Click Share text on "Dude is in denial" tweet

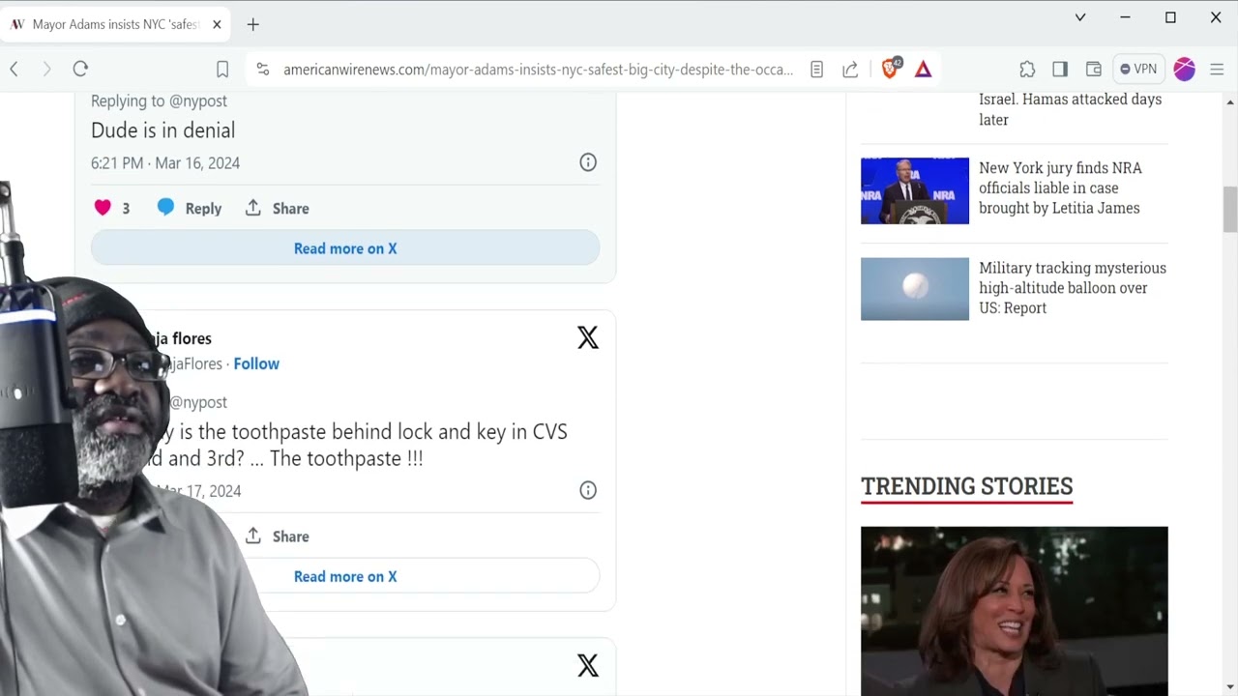point(290,209)
